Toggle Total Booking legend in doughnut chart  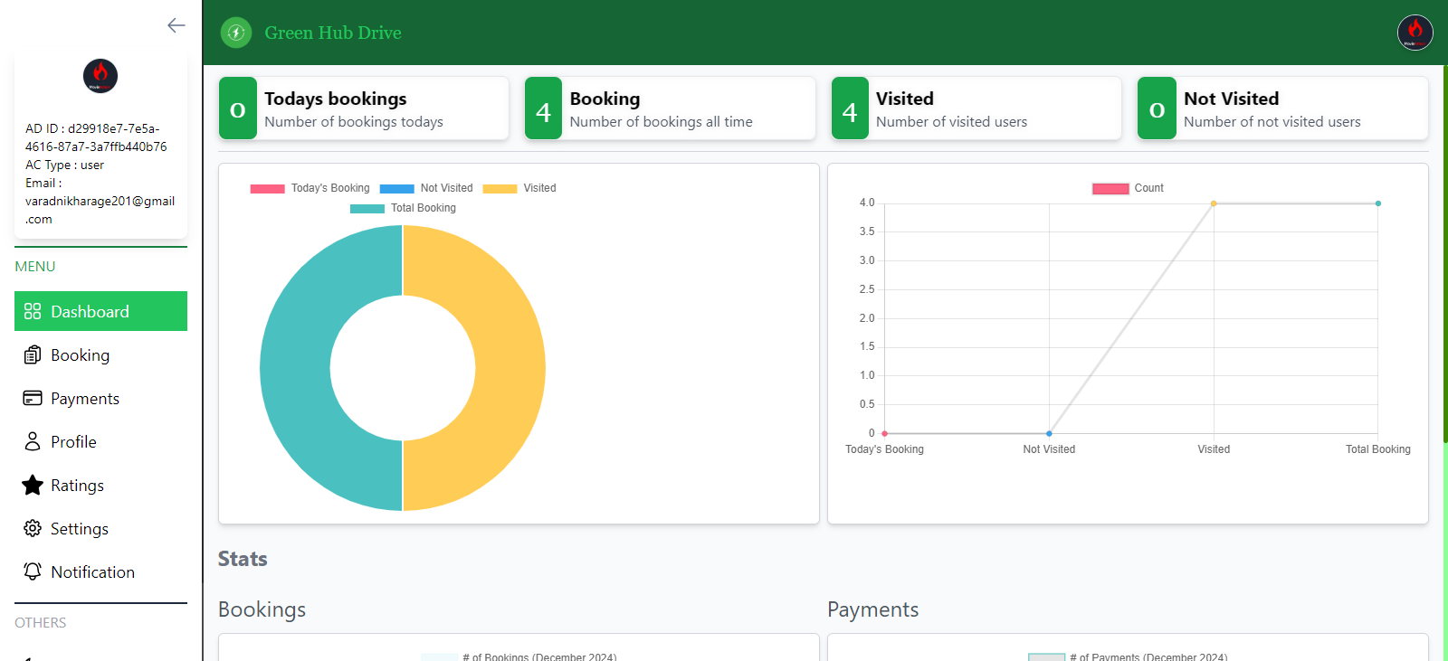(x=403, y=208)
